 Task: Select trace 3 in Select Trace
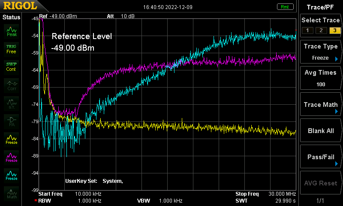[334, 30]
